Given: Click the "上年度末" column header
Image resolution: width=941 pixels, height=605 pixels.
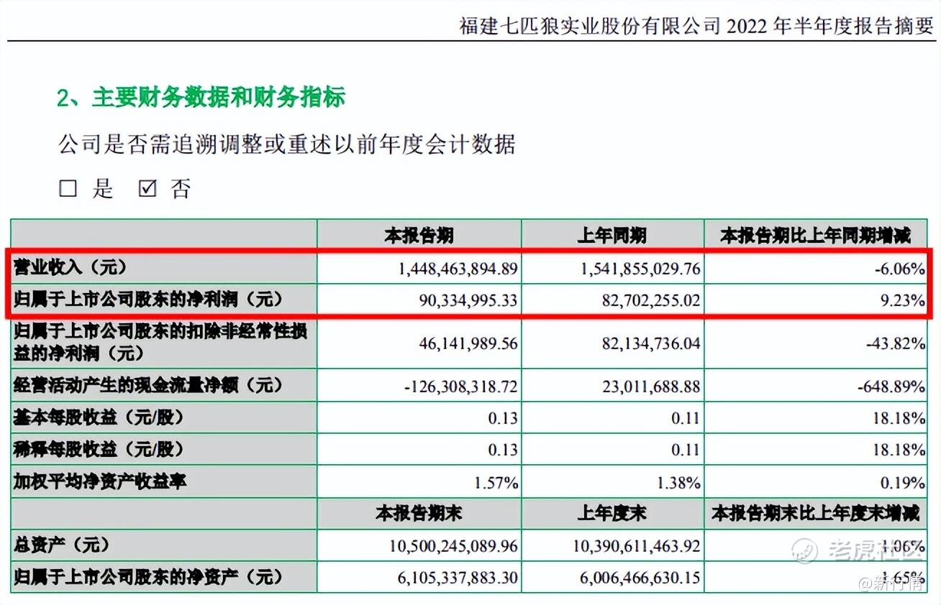Looking at the screenshot, I should [x=612, y=513].
